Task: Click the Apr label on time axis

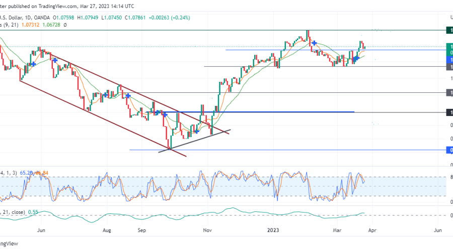Action: (x=372, y=230)
